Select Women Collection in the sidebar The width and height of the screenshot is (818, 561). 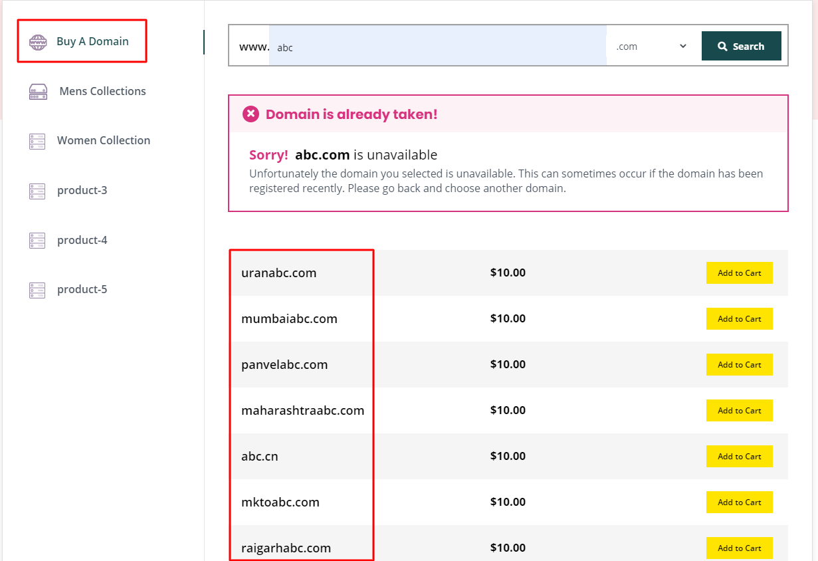click(104, 141)
